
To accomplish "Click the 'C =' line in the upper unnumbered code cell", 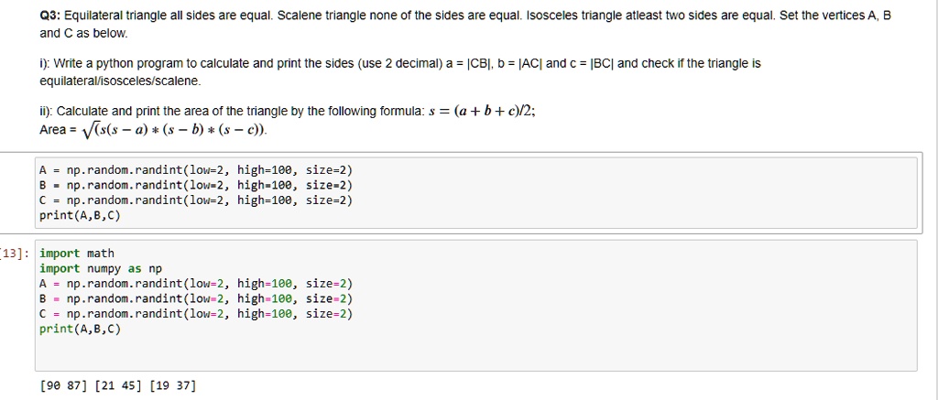I will (x=196, y=200).
